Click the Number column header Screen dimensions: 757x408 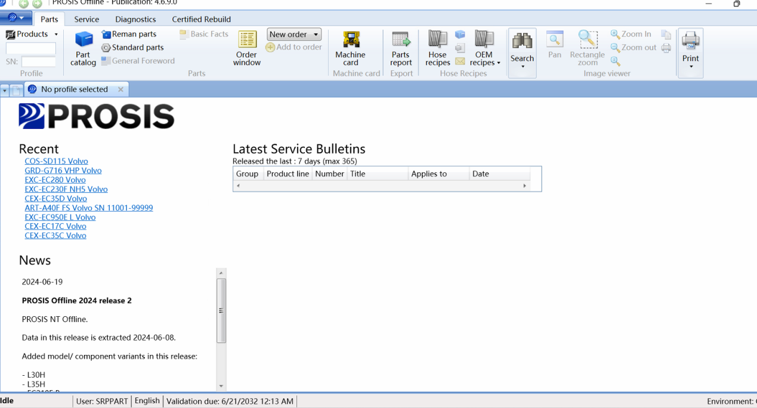(x=329, y=174)
